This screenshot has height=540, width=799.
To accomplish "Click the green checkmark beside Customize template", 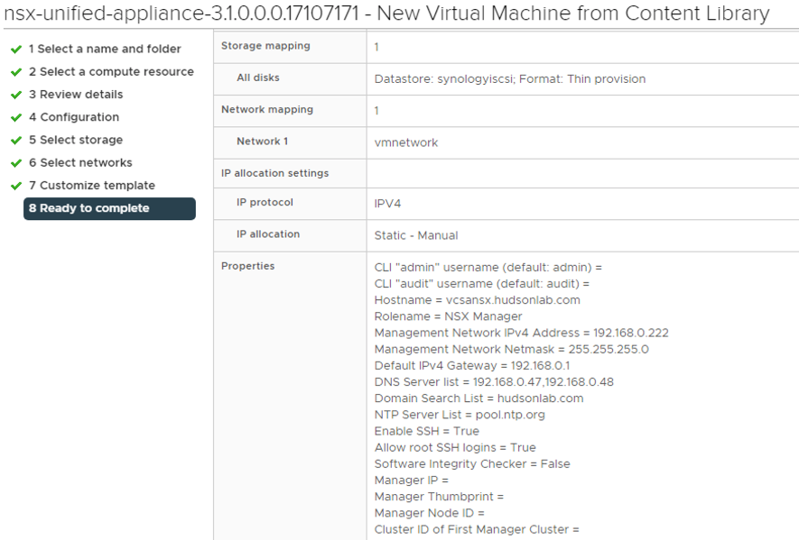I will (x=16, y=186).
